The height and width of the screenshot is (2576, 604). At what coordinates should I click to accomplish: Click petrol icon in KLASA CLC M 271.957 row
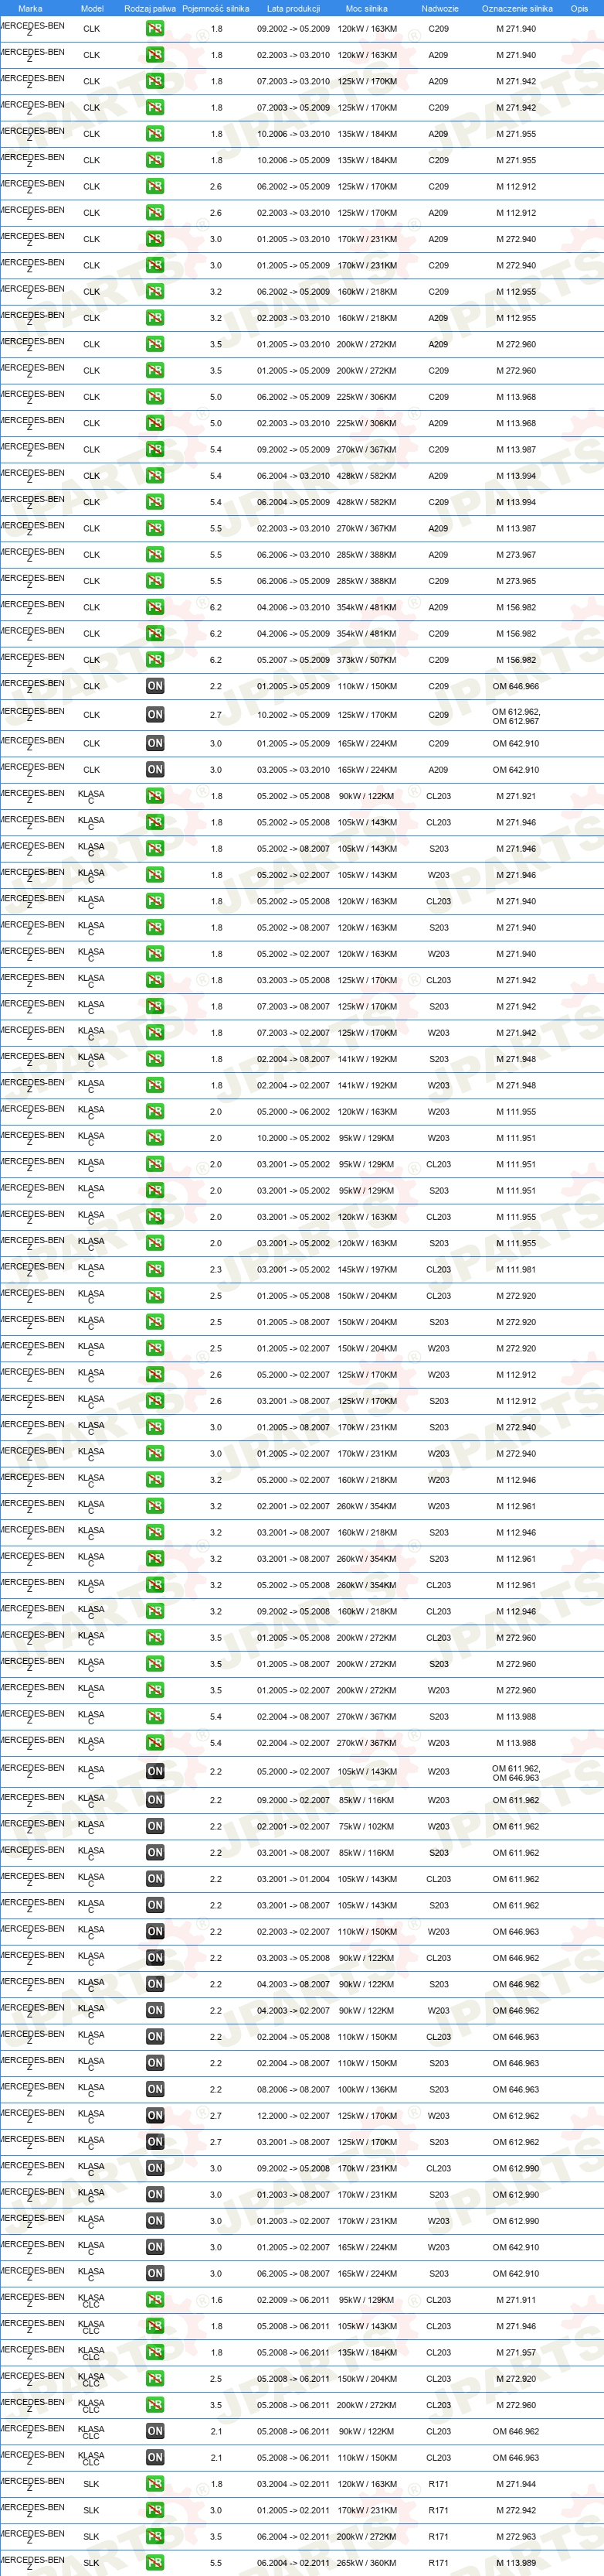click(x=154, y=2352)
